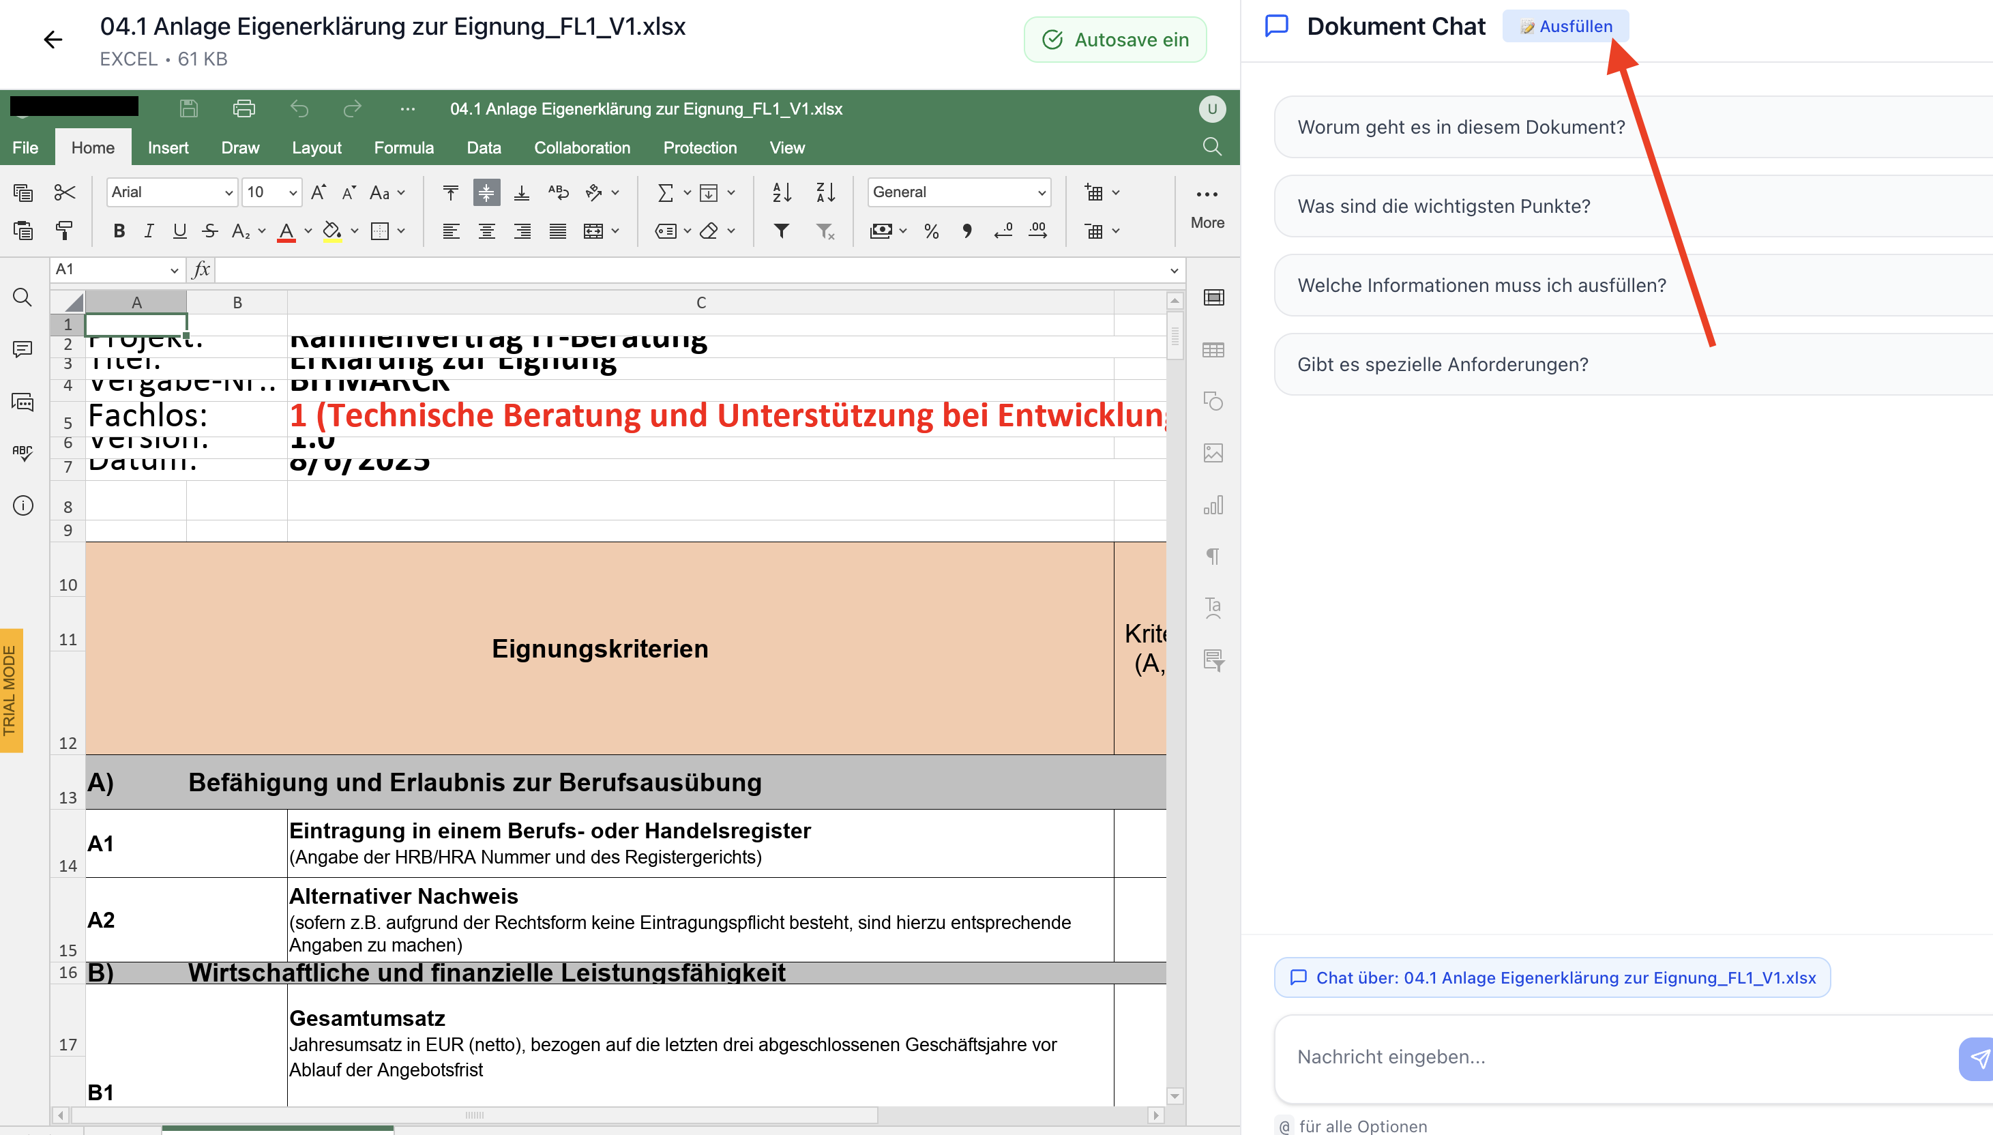
Task: Switch to the Formula tab
Action: (x=403, y=148)
